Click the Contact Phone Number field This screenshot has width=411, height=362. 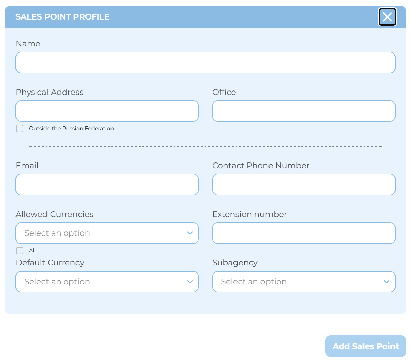[x=304, y=184]
